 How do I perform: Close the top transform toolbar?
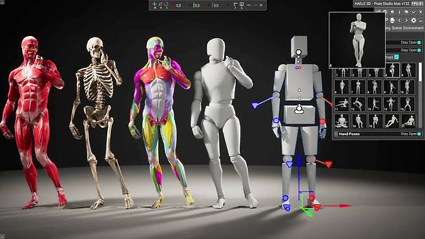[261, 5]
